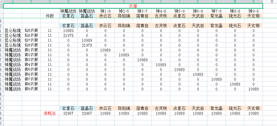Click the 天玄钢 header in top row
The height and width of the screenshot is (126, 277).
pyautogui.click(x=254, y=16)
